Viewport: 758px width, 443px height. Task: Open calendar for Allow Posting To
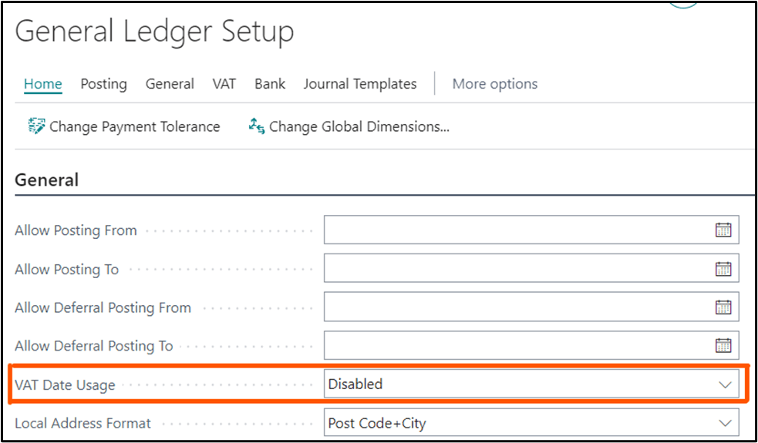click(723, 268)
